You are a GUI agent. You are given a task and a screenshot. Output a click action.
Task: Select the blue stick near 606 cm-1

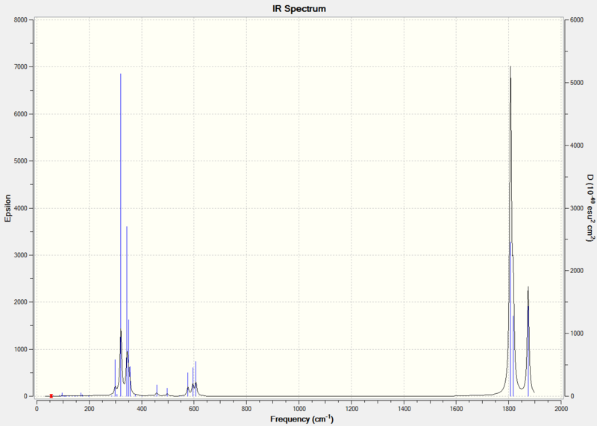click(196, 378)
